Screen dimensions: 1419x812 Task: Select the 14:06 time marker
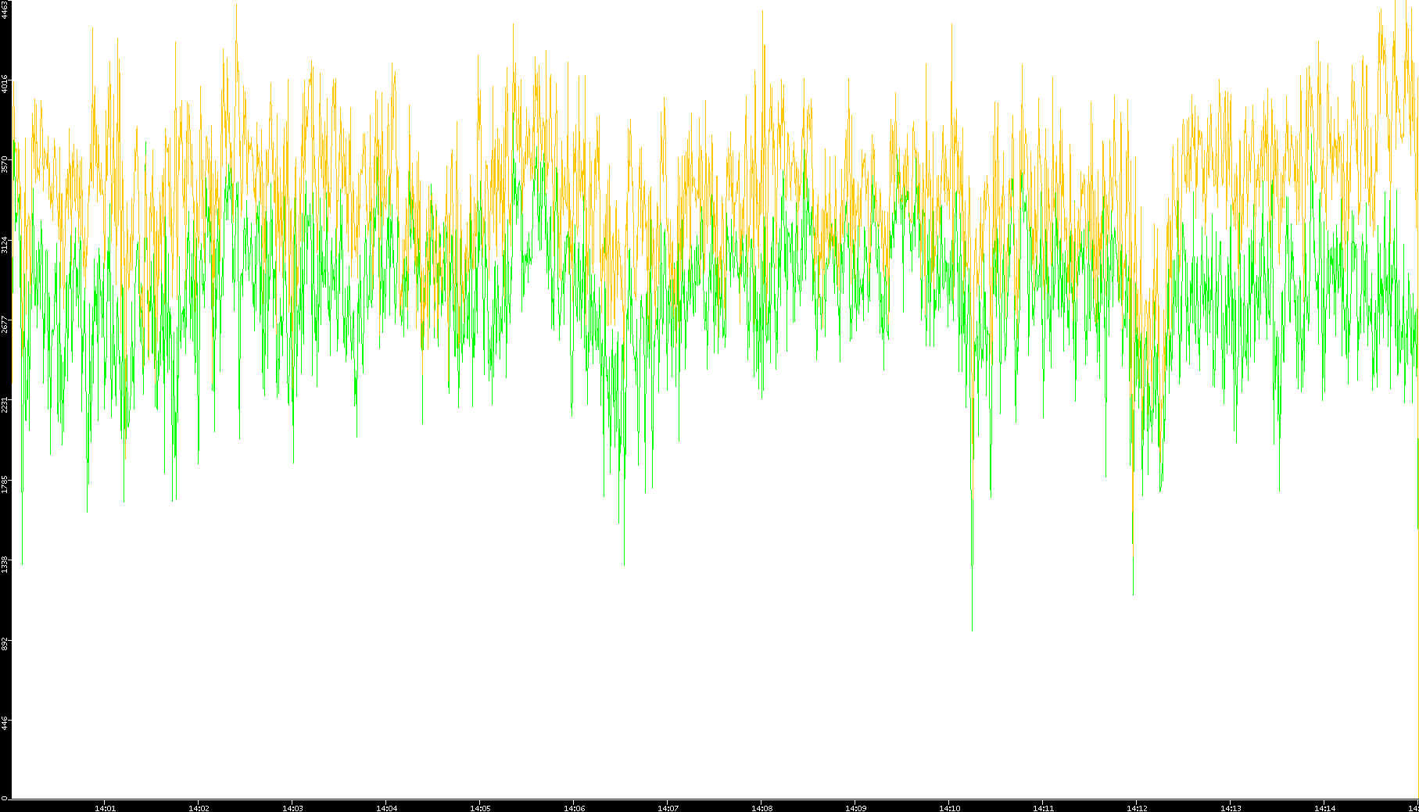pos(574,808)
